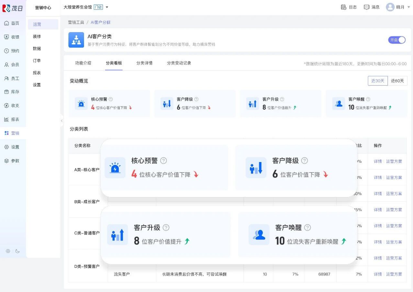The image size is (413, 292).
Task: Click the moon dark mode icon
Action: (x=18, y=251)
